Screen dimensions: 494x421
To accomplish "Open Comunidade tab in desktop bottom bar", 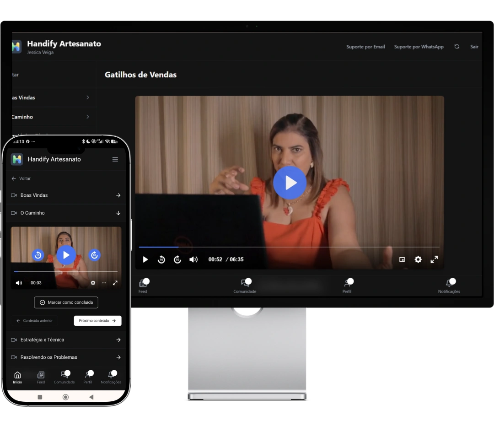I will [x=245, y=286].
